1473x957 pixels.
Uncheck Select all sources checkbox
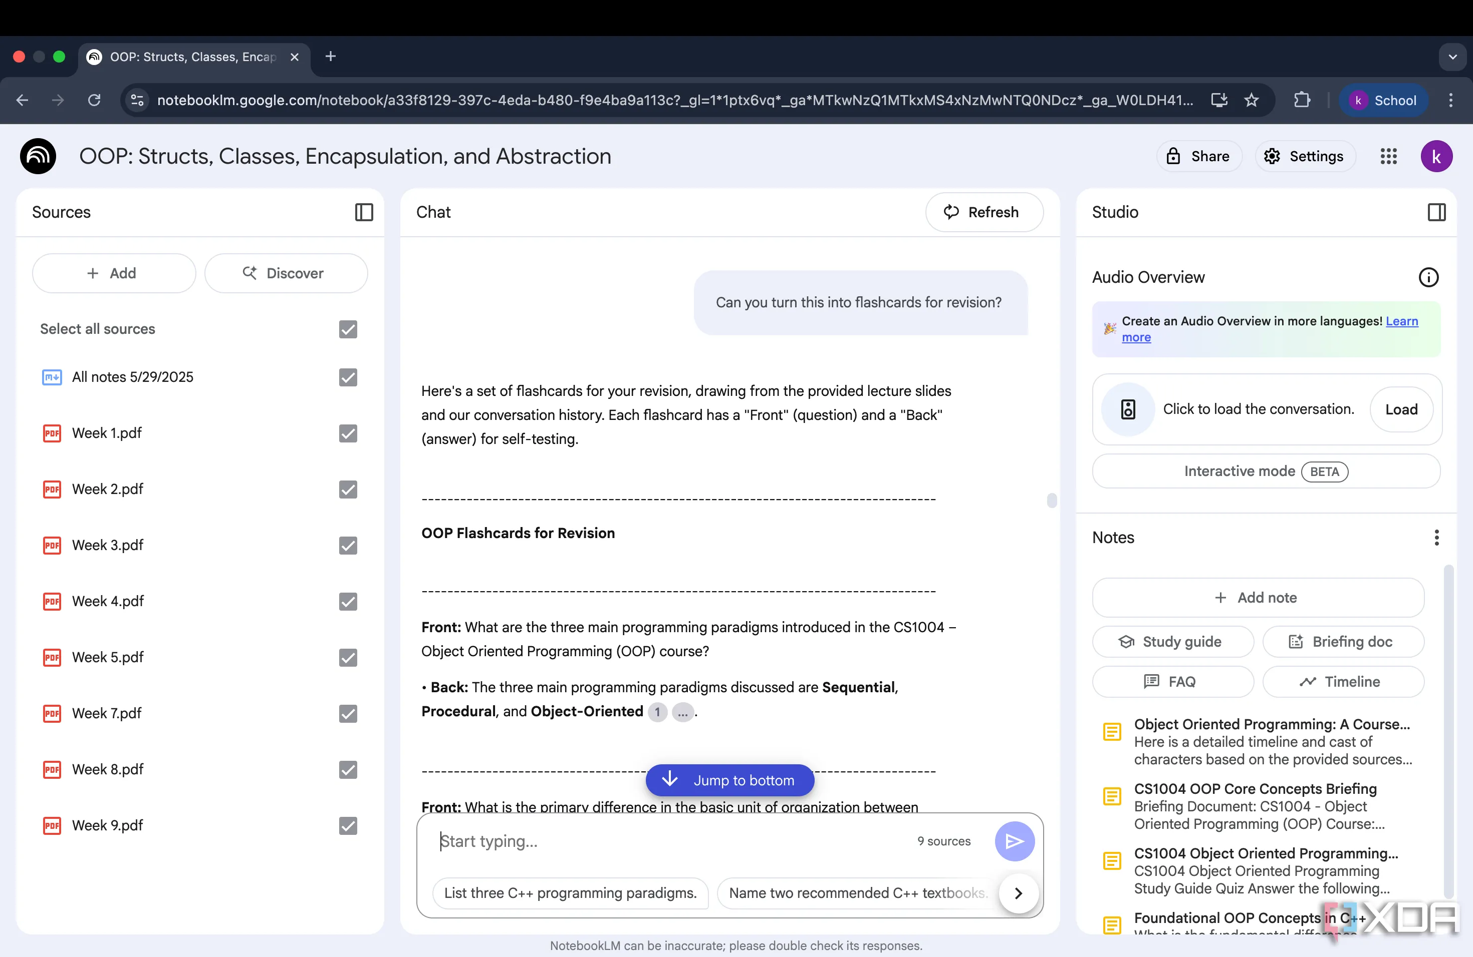[x=348, y=329]
